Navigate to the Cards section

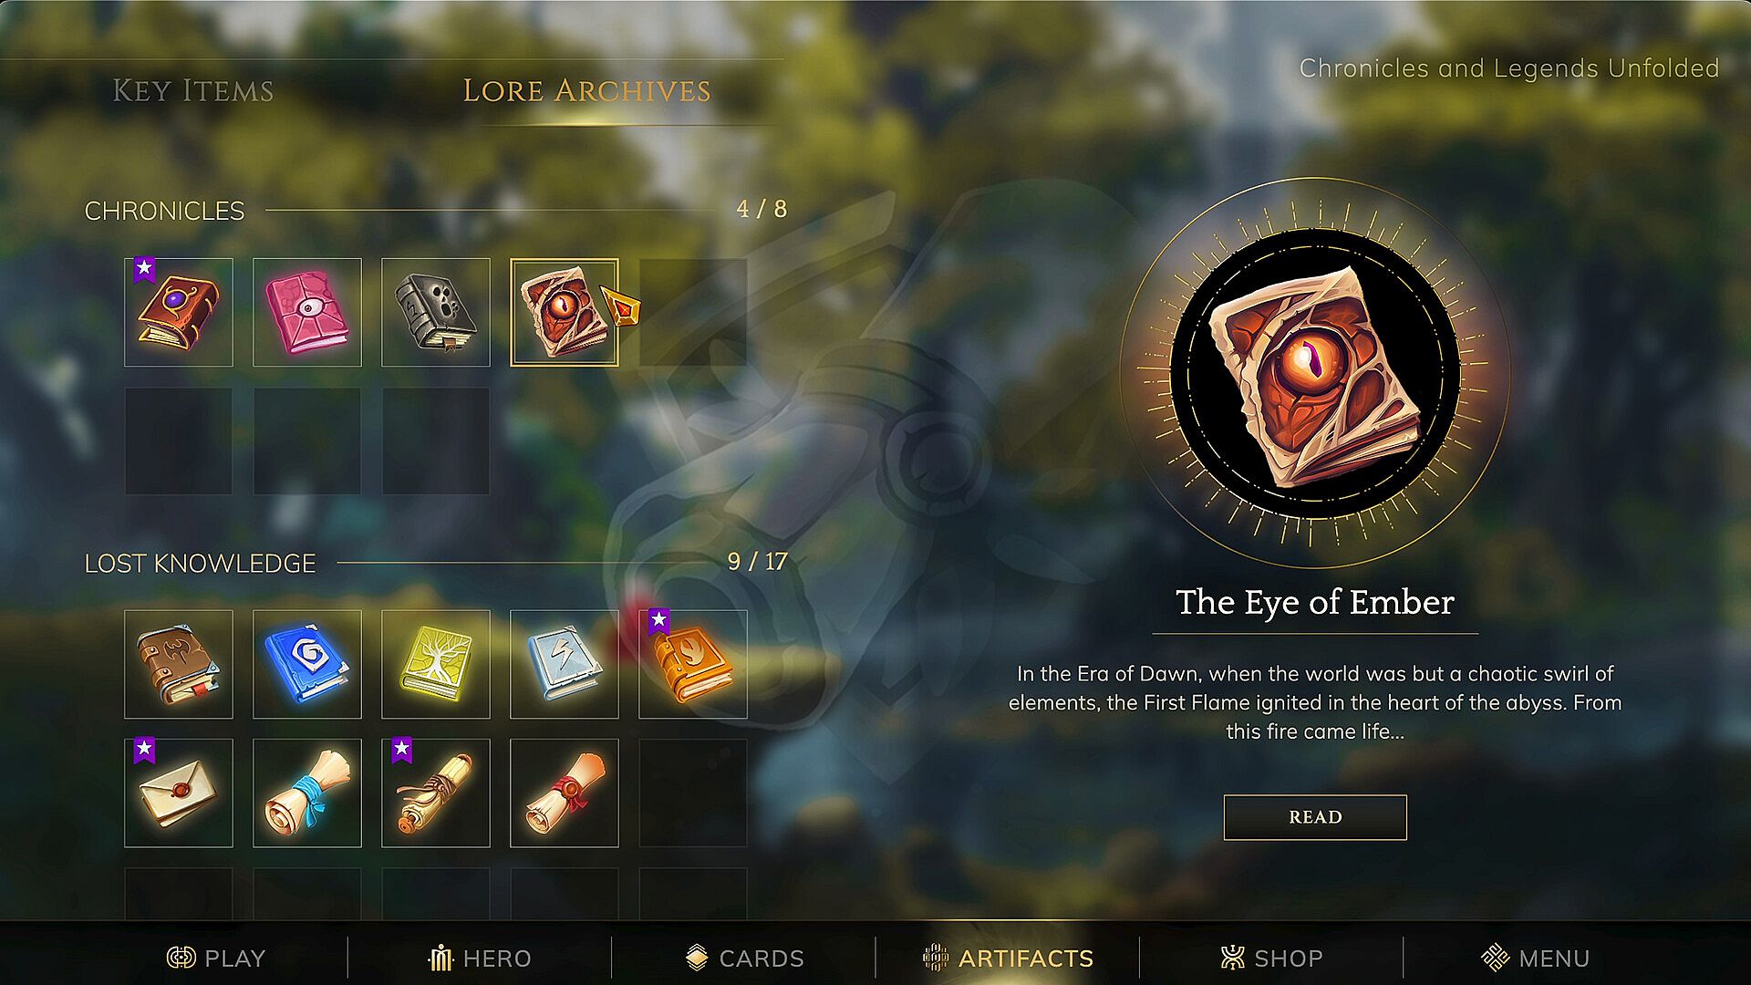coord(744,958)
